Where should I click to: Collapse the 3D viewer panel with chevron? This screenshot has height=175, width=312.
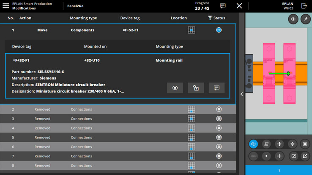pos(241,94)
